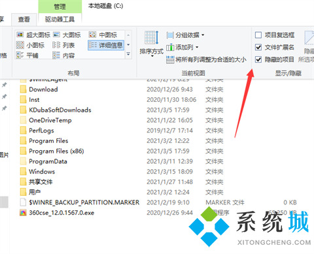Select the Download folder
Screen dimensions: 314x254
tap(43, 89)
